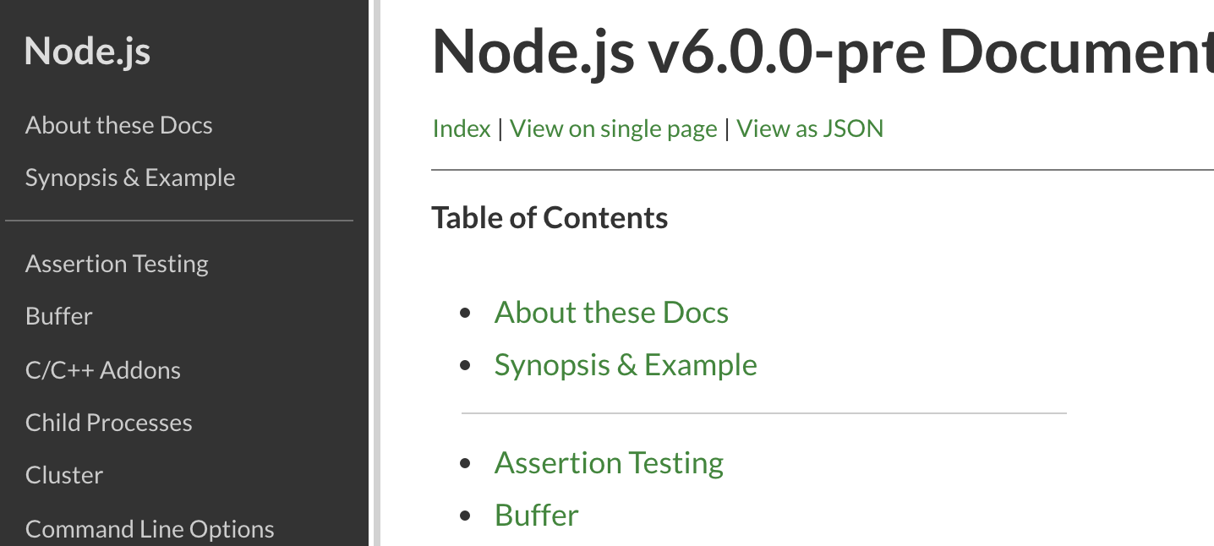Select Cluster in the sidebar
This screenshot has width=1214, height=546.
point(64,475)
